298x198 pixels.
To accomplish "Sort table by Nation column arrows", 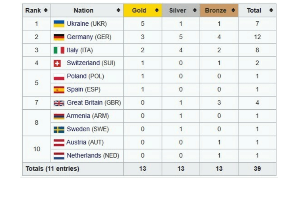I will click(118, 10).
